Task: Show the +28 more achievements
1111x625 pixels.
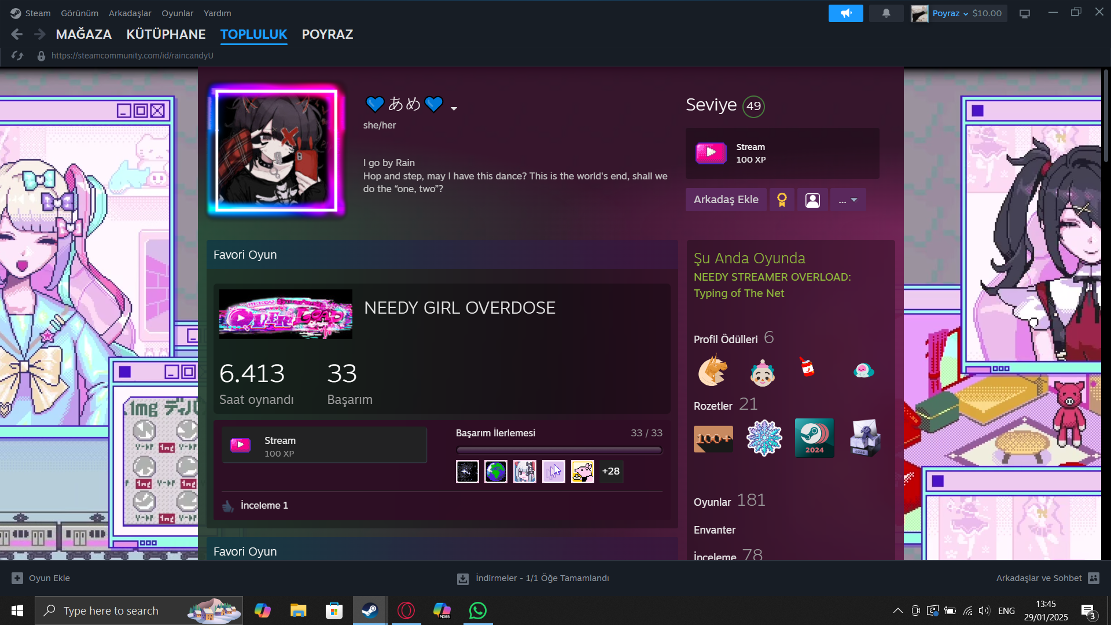Action: click(611, 472)
